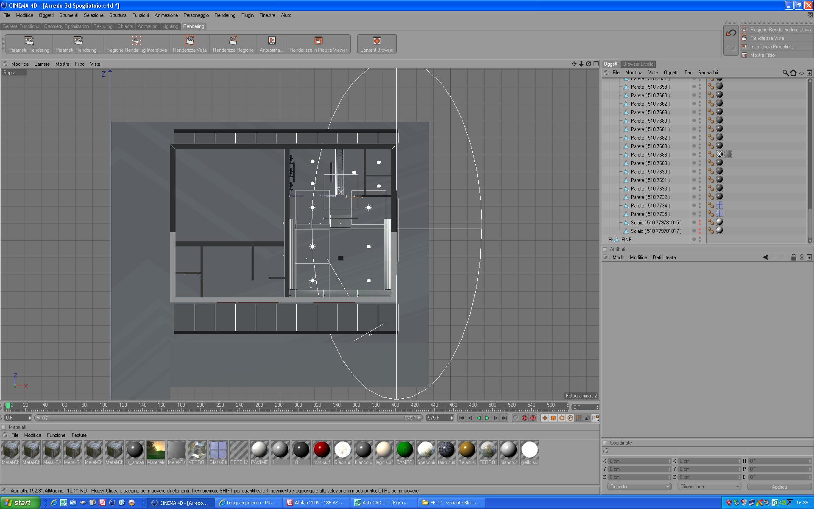Click Renderizza in Picture Viewer icon
Screen dimensions: 814x509
click(318, 41)
